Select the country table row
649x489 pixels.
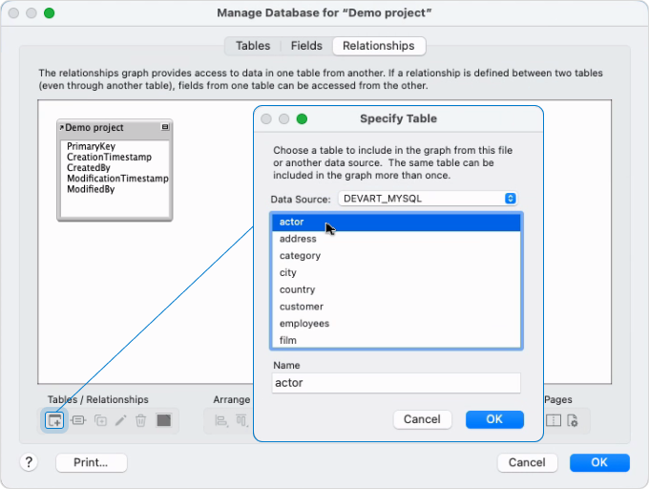396,289
